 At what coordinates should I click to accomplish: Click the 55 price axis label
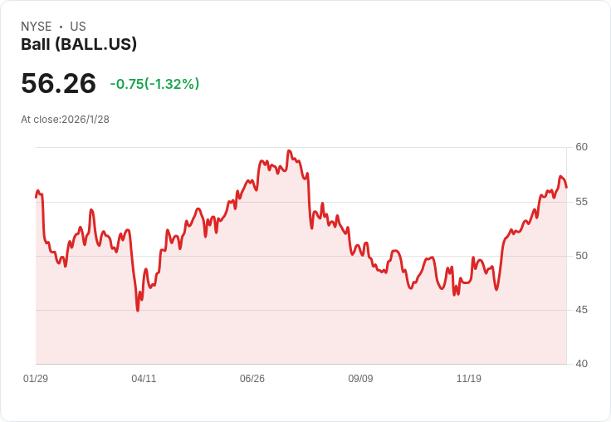point(581,202)
